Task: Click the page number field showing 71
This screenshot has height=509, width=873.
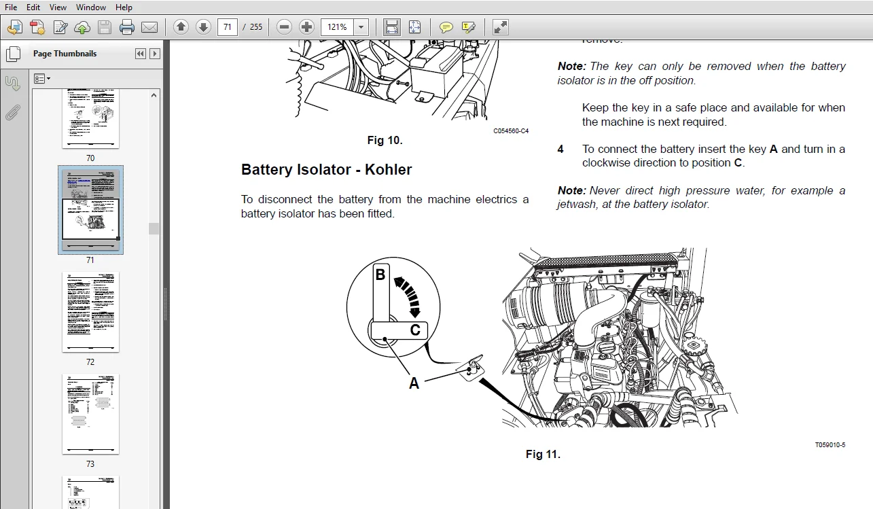Action: tap(228, 27)
